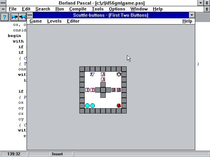Open the Options menu
The height and width of the screenshot is (157, 210).
pyautogui.click(x=117, y=9)
